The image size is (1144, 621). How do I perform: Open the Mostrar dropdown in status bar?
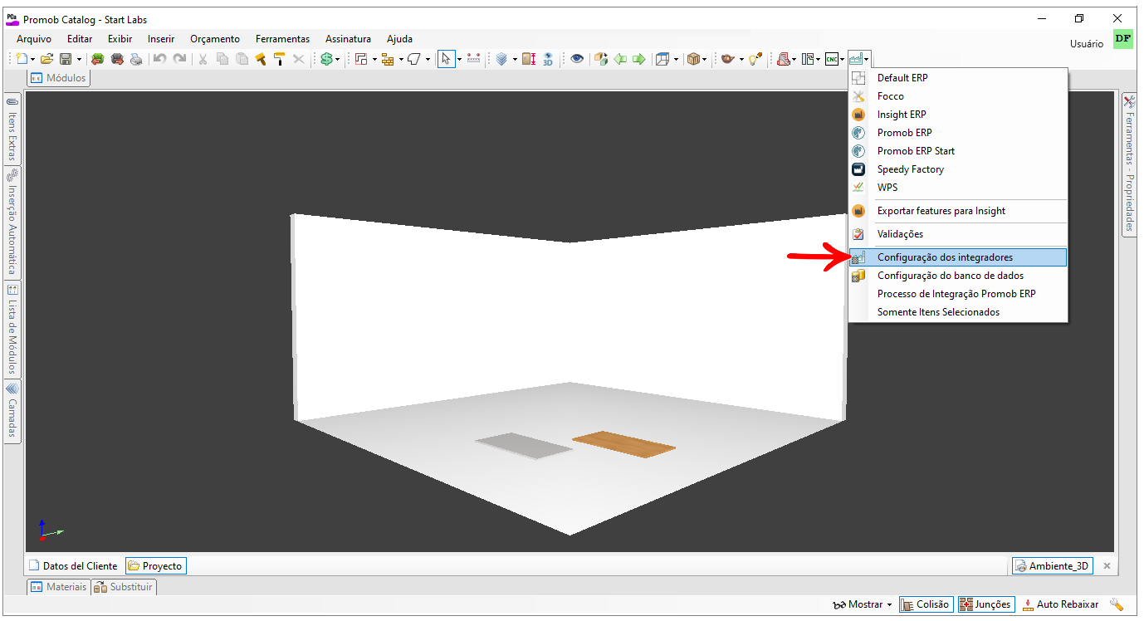(x=864, y=604)
